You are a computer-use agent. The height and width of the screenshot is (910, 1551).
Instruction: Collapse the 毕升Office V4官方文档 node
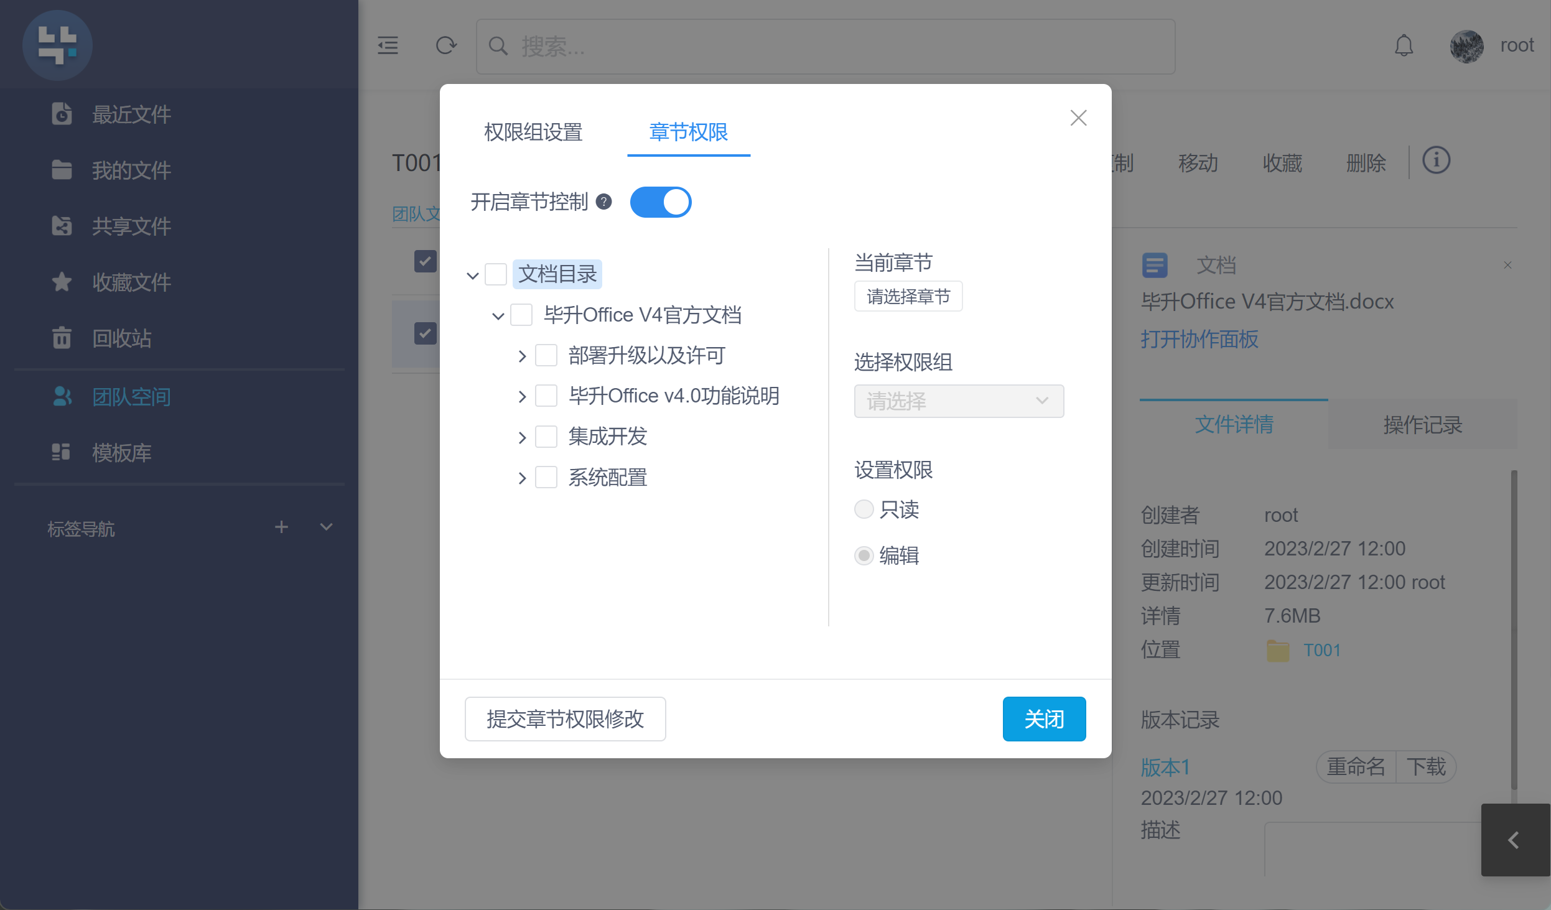(x=498, y=316)
